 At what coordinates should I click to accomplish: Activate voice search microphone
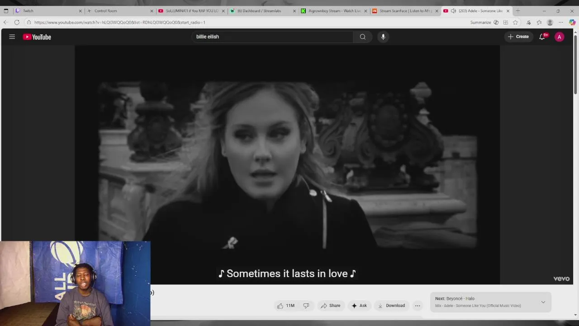pos(383,37)
